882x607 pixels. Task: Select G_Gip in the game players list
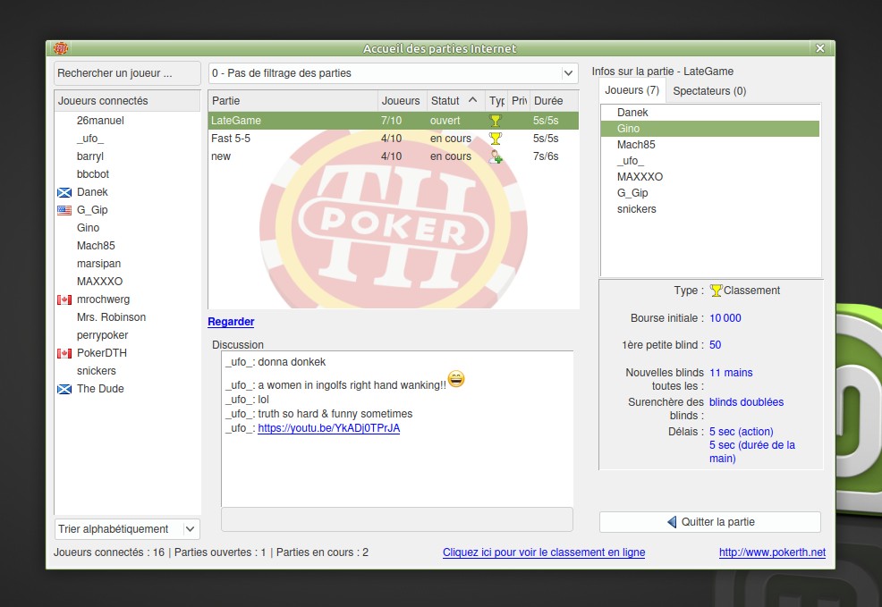pyautogui.click(x=710, y=193)
